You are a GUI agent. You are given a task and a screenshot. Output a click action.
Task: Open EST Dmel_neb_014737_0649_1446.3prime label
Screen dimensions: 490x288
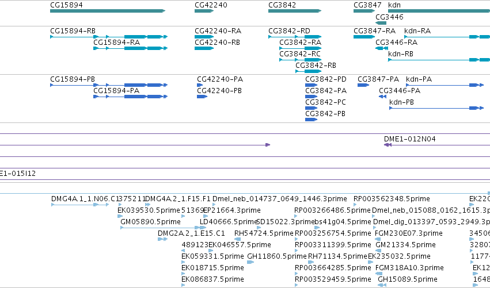click(x=280, y=199)
